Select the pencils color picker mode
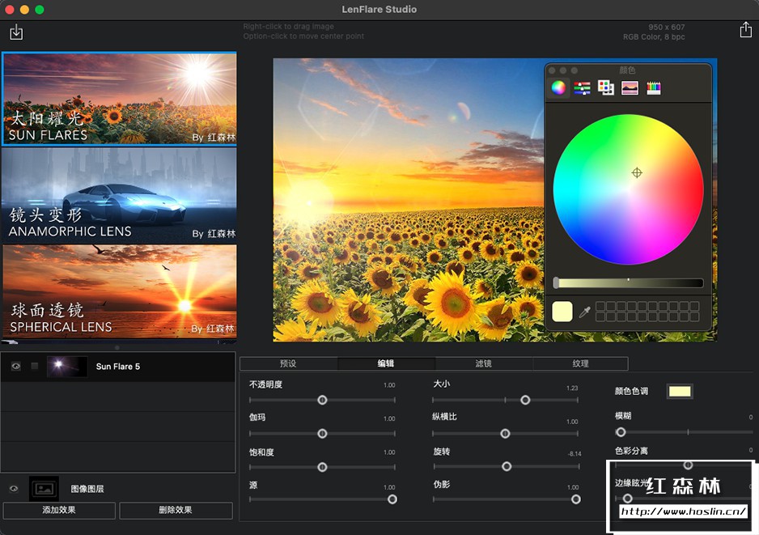This screenshot has height=535, width=759. 654,87
